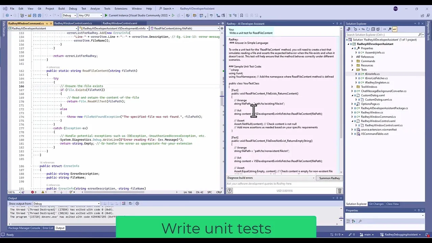
Task: Click the split editor icon beside member dropdown
Action: pyautogui.click(x=222, y=28)
